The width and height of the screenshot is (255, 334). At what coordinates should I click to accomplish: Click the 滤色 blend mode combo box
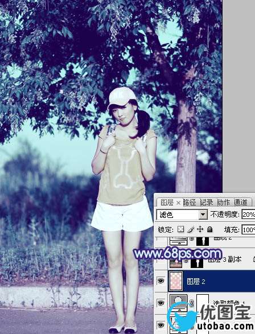click(182, 215)
